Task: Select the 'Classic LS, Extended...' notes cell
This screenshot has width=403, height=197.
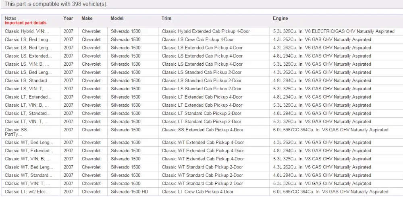Action: click(31, 56)
